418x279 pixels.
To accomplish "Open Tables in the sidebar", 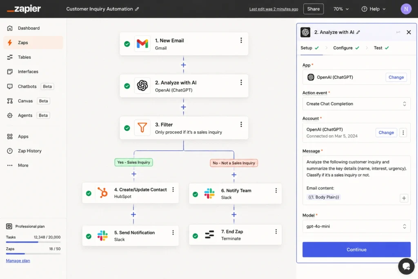I will [x=33, y=57].
